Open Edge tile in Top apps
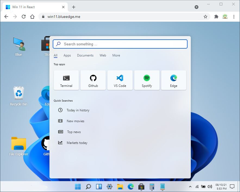Image resolution: width=240 pixels, height=192 pixels. (174, 80)
